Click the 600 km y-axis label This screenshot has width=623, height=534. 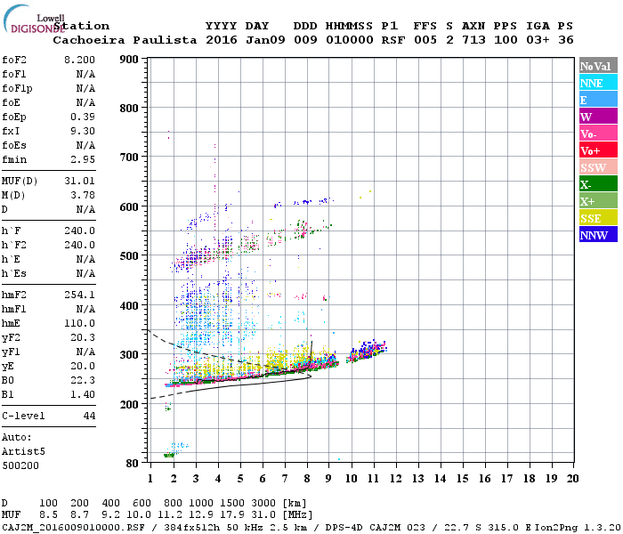click(129, 207)
